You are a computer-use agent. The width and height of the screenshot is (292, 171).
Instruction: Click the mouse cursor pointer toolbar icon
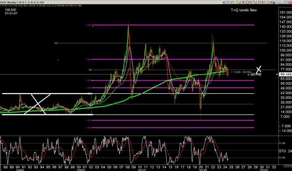278,2
